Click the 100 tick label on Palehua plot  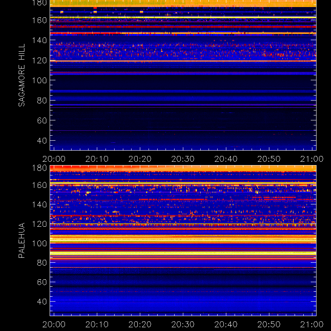tap(39, 243)
